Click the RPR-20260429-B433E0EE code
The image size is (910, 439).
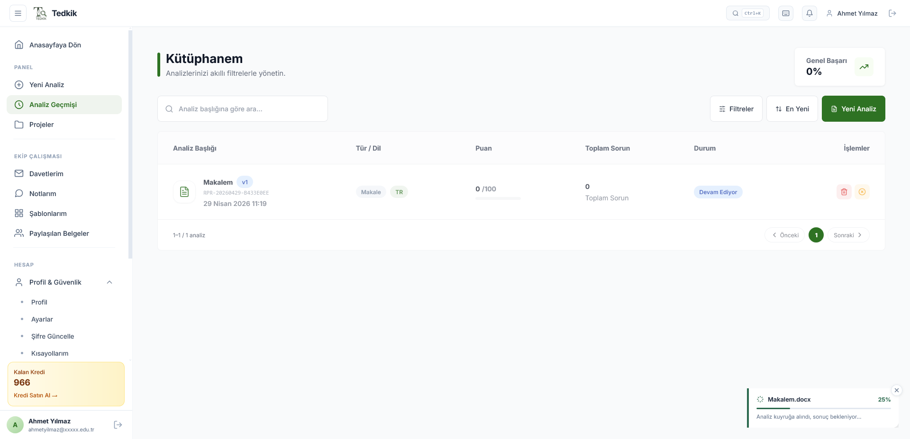coord(236,193)
